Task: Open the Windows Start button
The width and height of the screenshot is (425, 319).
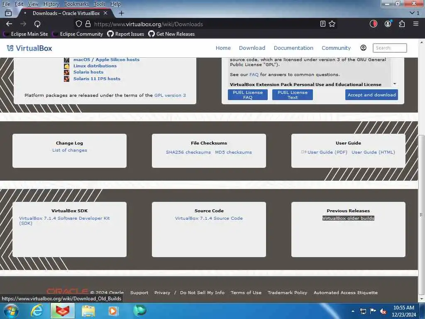Action: point(11,311)
